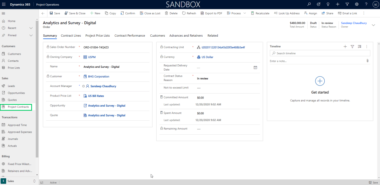Expand the Pinned section in the sidebar
380x185 pixels.
[30, 36]
